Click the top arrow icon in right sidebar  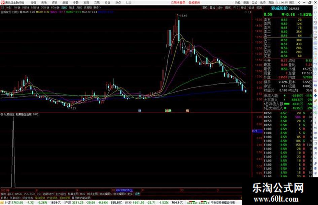tap(315, 8)
